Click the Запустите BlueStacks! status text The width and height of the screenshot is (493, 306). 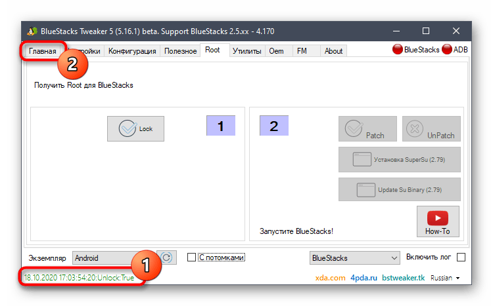296,231
